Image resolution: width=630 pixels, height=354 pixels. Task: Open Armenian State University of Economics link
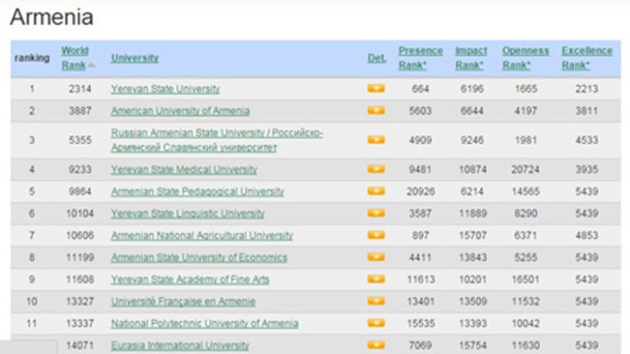[x=199, y=257]
